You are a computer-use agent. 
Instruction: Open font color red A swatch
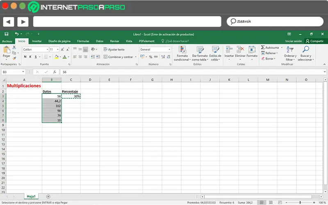click(65, 57)
